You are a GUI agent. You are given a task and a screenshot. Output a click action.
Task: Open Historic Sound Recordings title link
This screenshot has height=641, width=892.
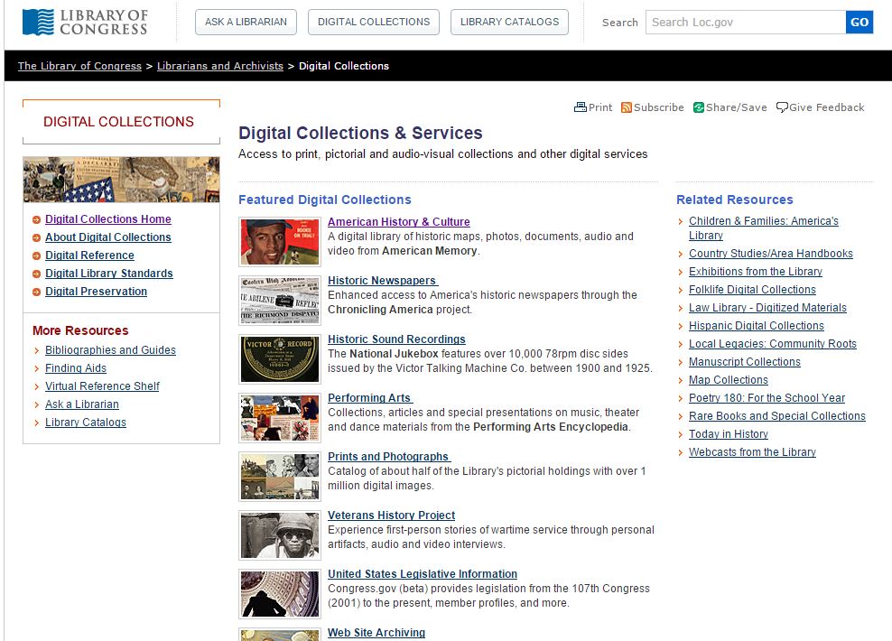396,339
